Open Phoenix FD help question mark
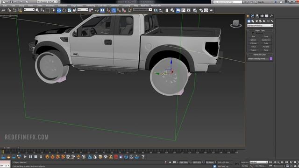The width and height of the screenshot is (299, 168). coord(143,157)
